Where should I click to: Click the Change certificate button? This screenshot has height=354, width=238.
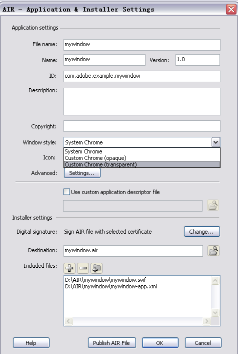pos(201,232)
